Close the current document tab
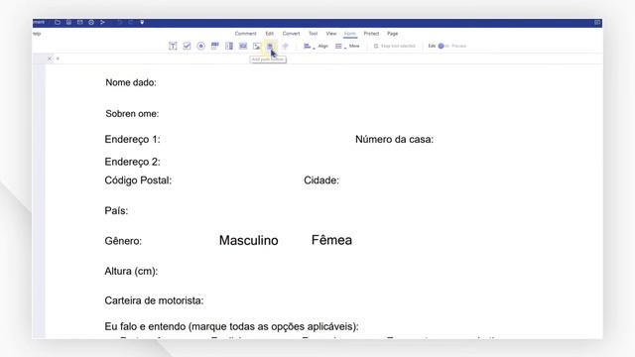Image resolution: width=635 pixels, height=357 pixels. (50, 59)
